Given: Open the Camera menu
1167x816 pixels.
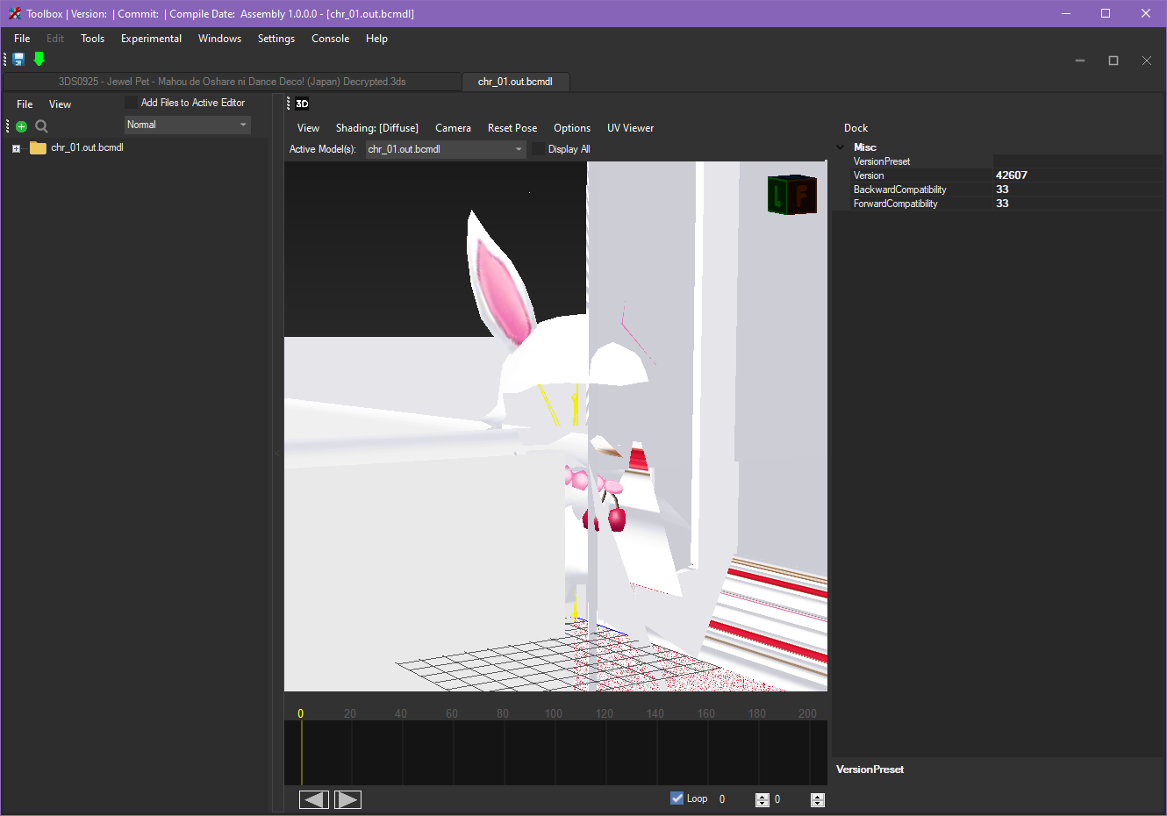Looking at the screenshot, I should click(453, 128).
